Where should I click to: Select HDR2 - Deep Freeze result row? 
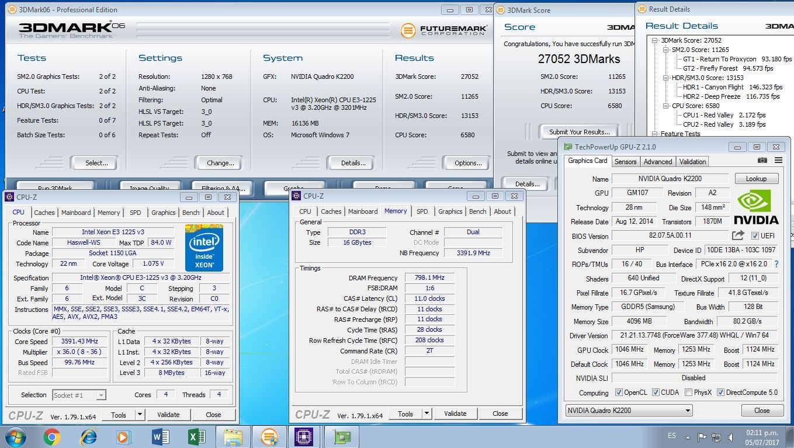pos(731,96)
